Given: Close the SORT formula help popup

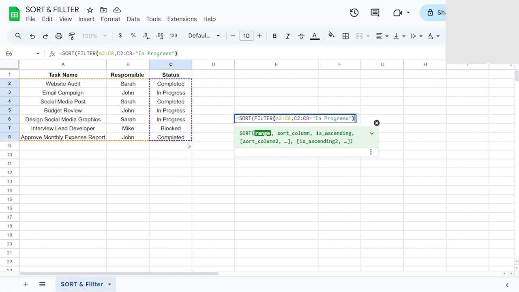Looking at the screenshot, I should (377, 123).
